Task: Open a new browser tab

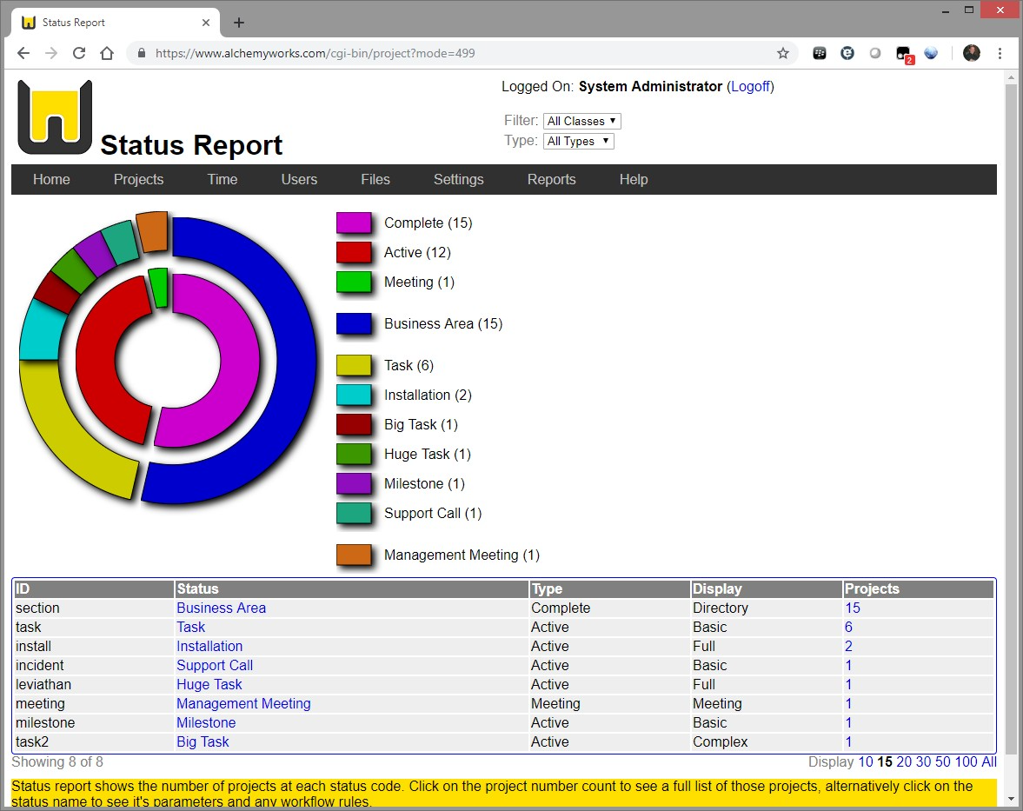Action: click(x=239, y=23)
